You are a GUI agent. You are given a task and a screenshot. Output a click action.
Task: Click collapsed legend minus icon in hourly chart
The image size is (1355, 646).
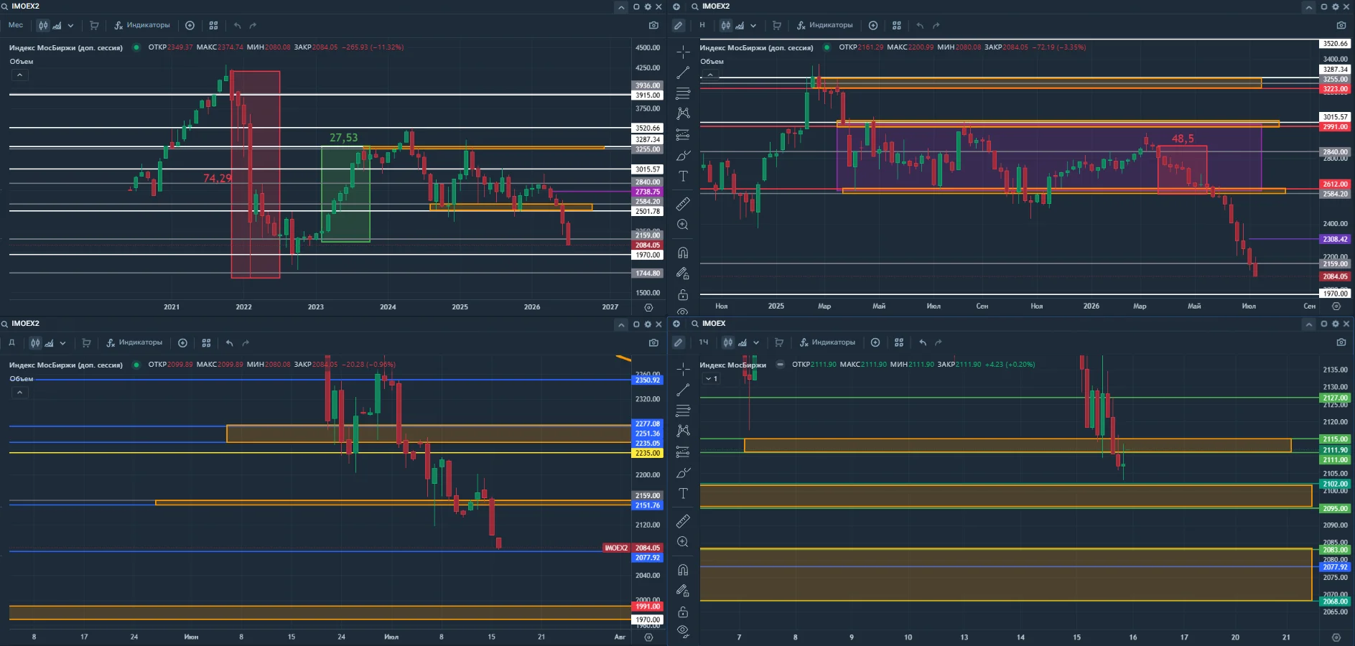click(x=780, y=365)
